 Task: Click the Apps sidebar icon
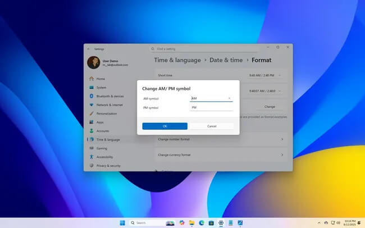click(92, 122)
